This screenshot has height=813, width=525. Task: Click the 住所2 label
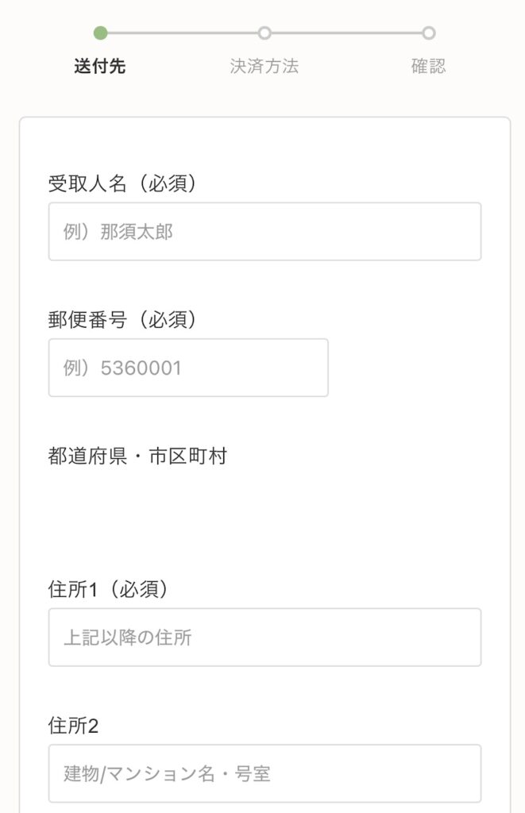click(73, 726)
